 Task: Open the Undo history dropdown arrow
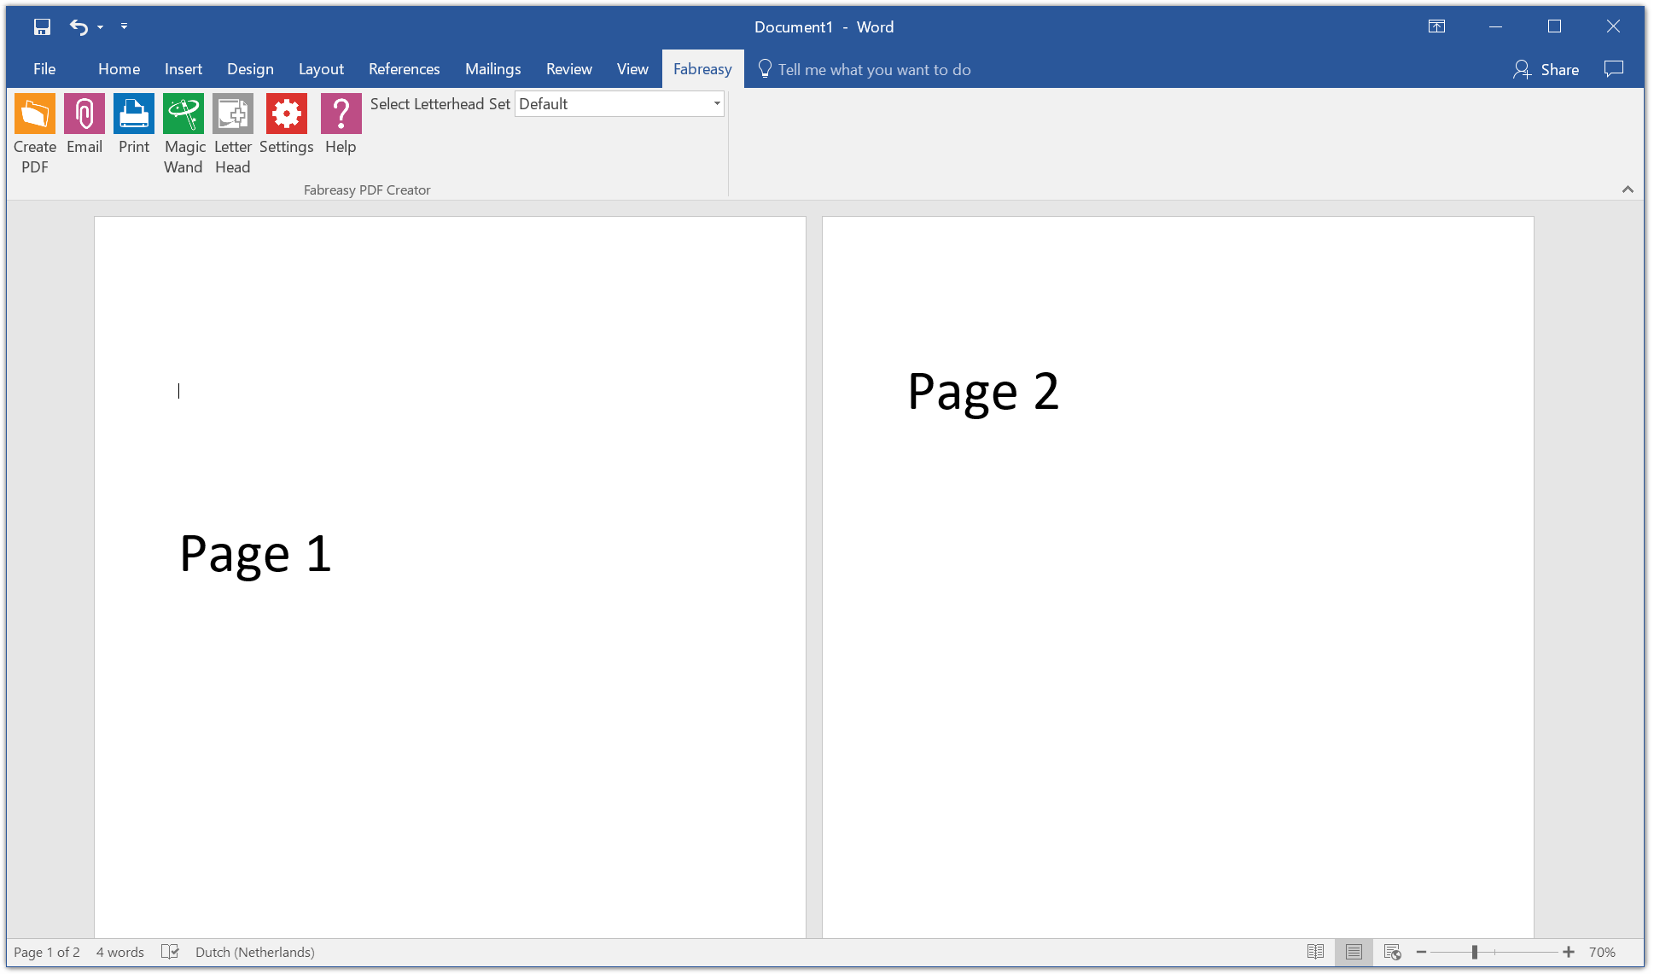pyautogui.click(x=101, y=27)
